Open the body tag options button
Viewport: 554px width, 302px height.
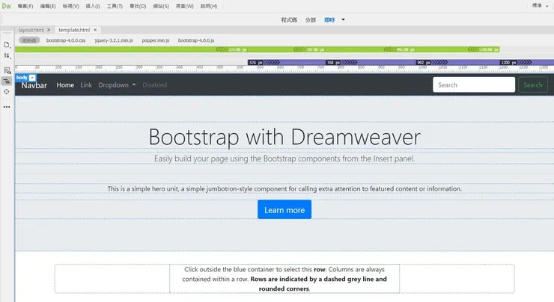32,78
